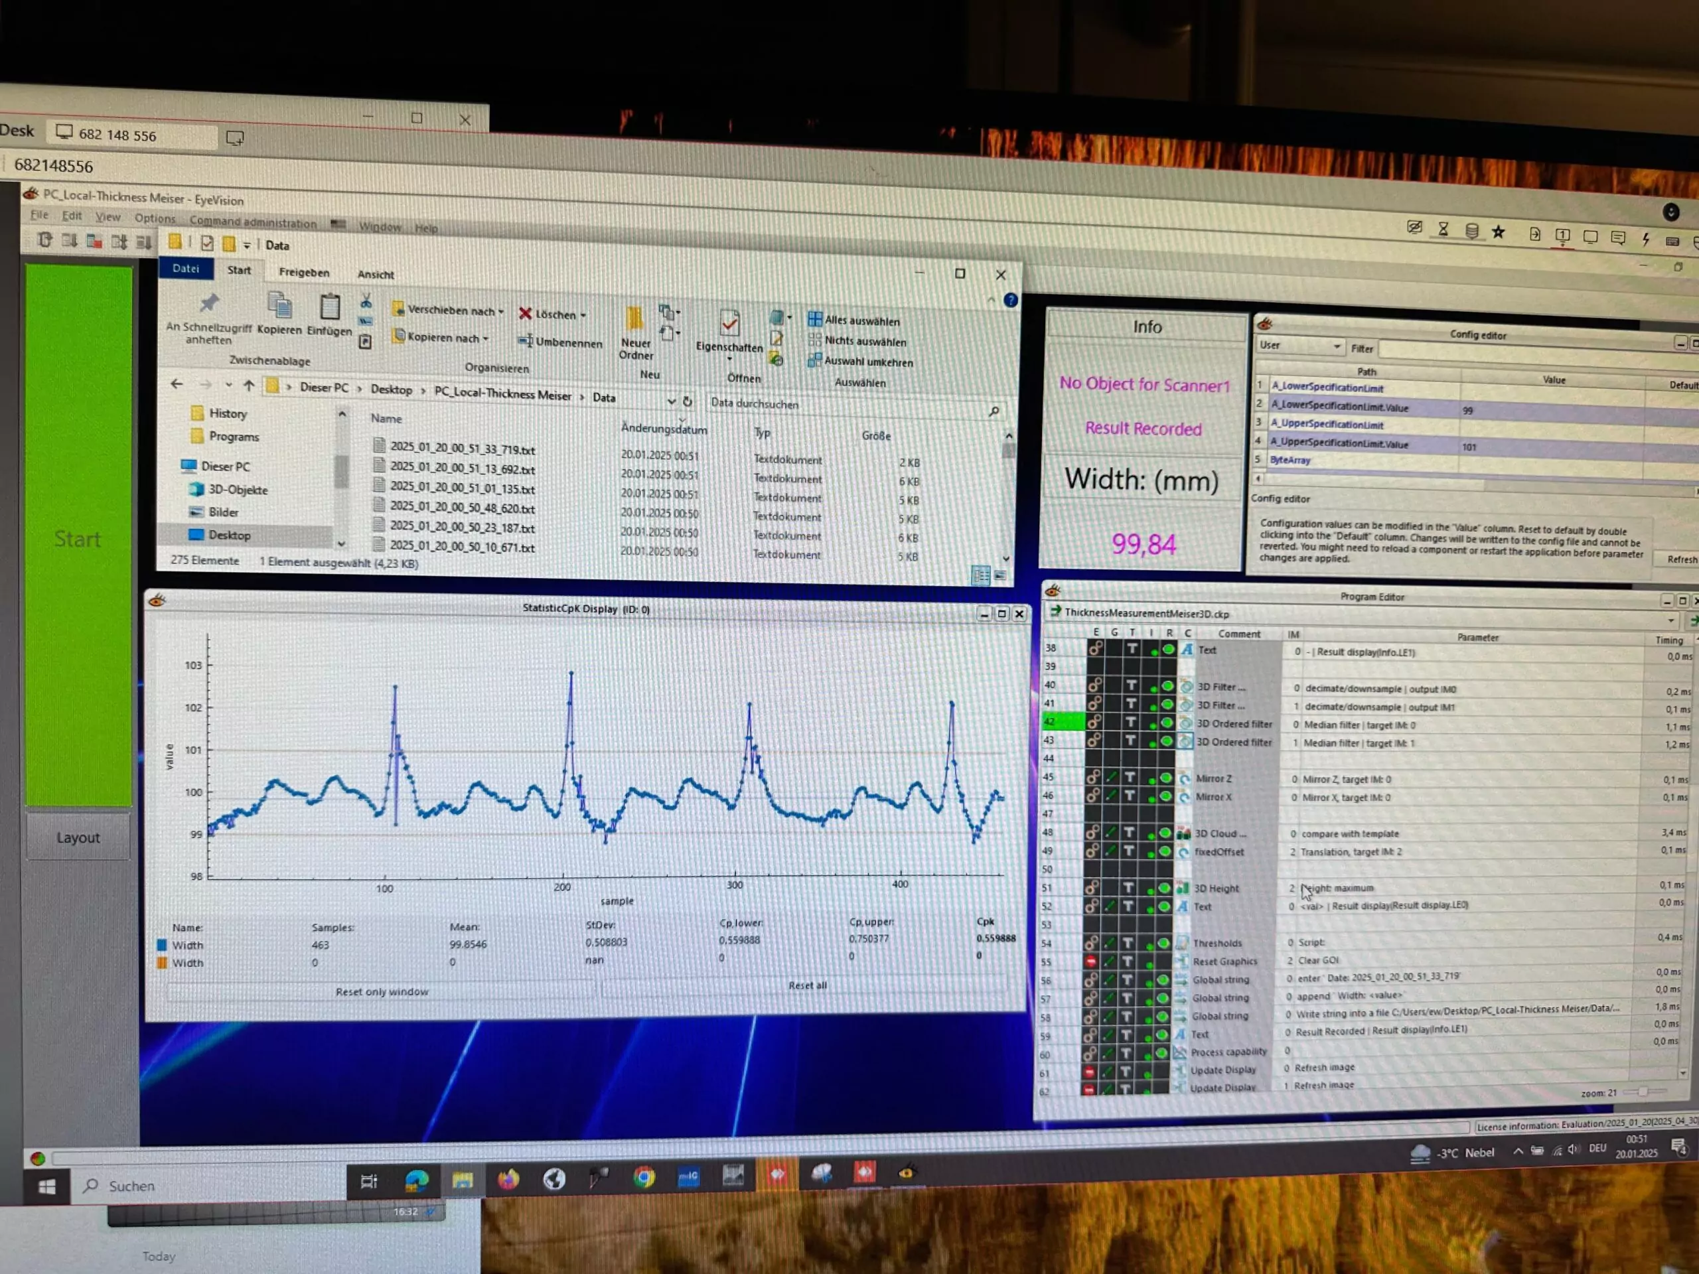Click Alles auswählen in Explorer ribbon

(854, 320)
